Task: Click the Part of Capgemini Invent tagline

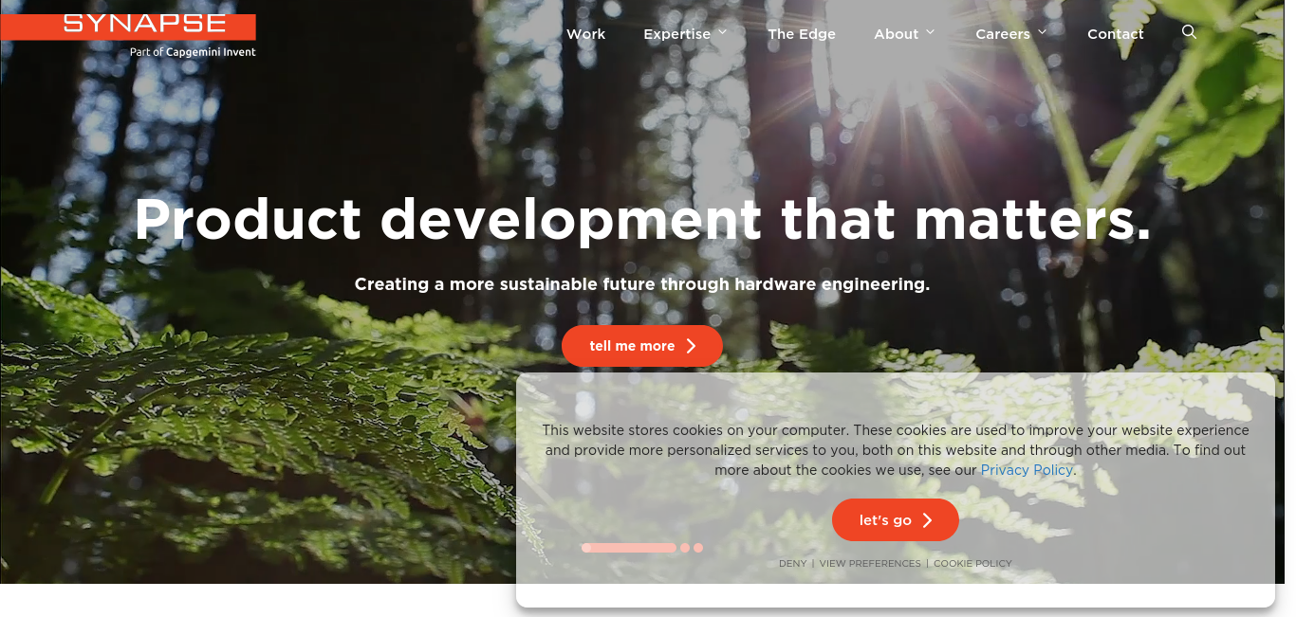Action: tap(193, 52)
